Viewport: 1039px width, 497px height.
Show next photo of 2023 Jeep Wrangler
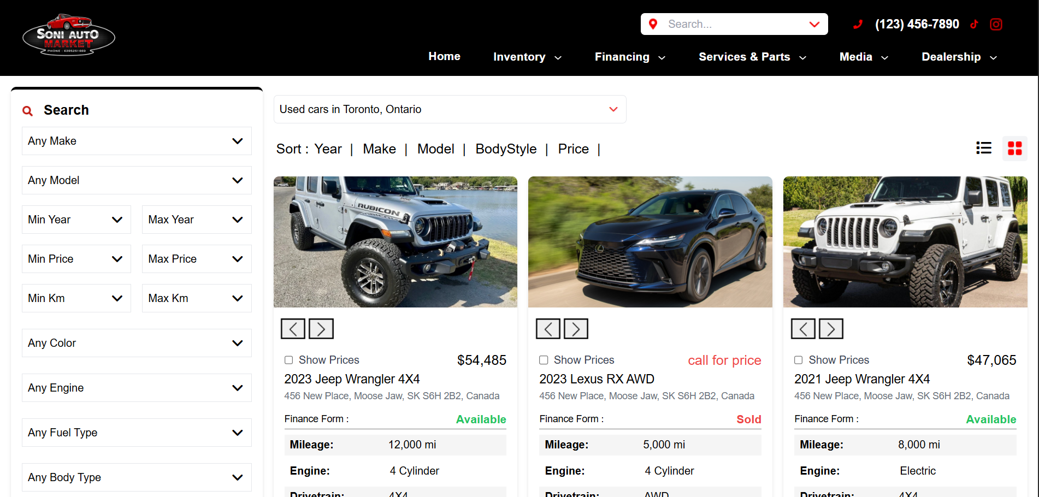pos(321,329)
